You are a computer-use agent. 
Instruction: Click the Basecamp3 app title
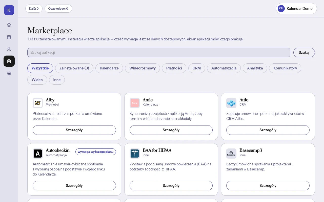point(251,150)
